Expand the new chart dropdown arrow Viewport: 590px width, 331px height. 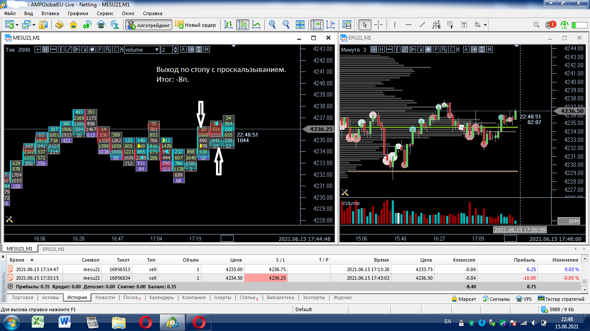17,25
